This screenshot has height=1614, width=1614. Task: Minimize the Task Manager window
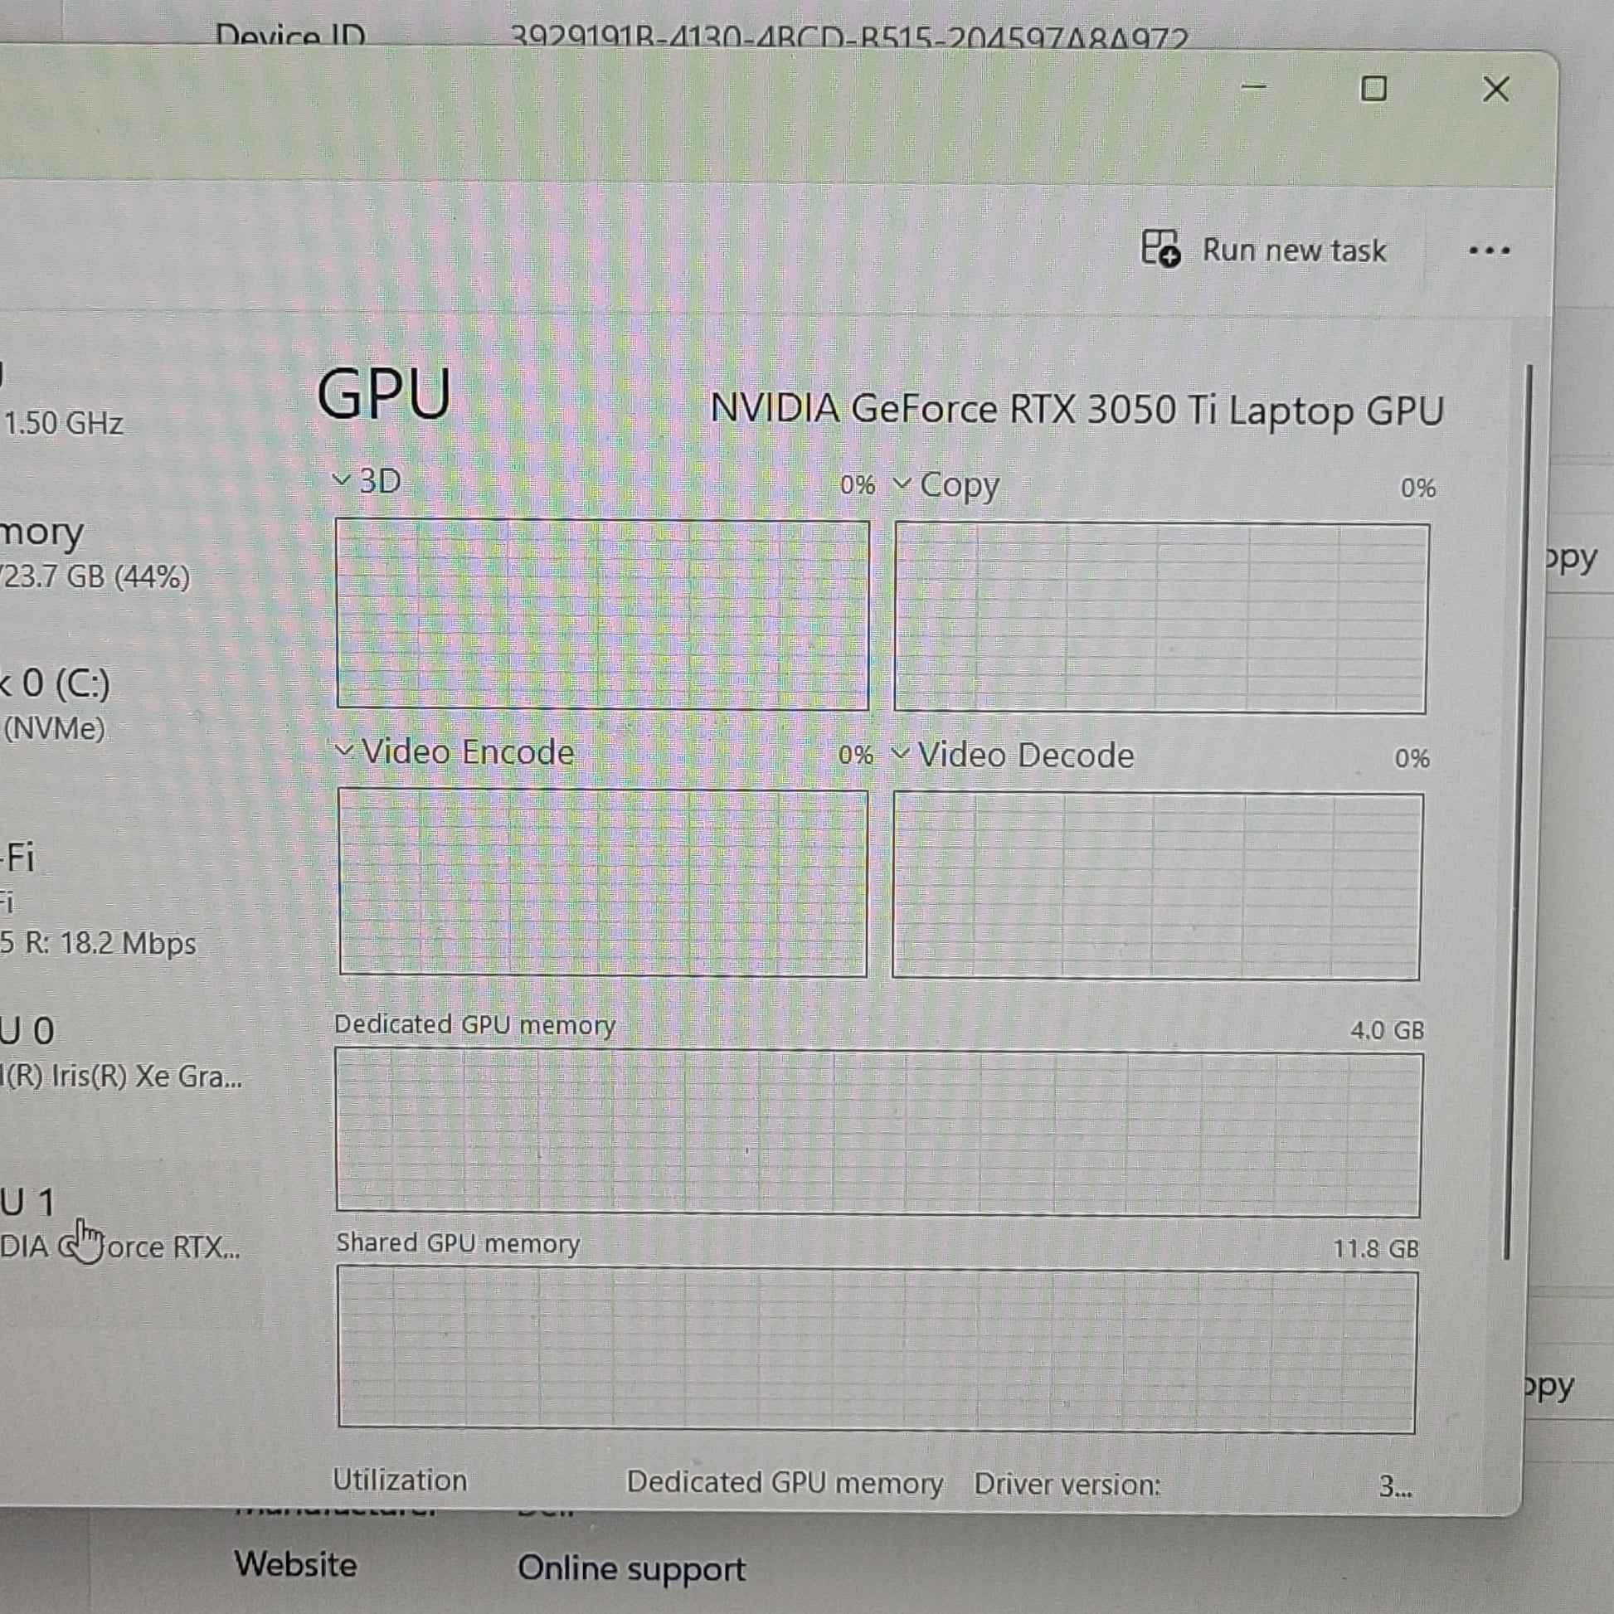[x=1254, y=87]
